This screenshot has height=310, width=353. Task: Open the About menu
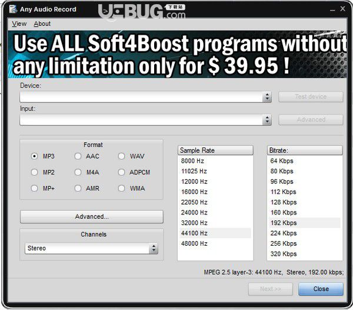click(42, 24)
